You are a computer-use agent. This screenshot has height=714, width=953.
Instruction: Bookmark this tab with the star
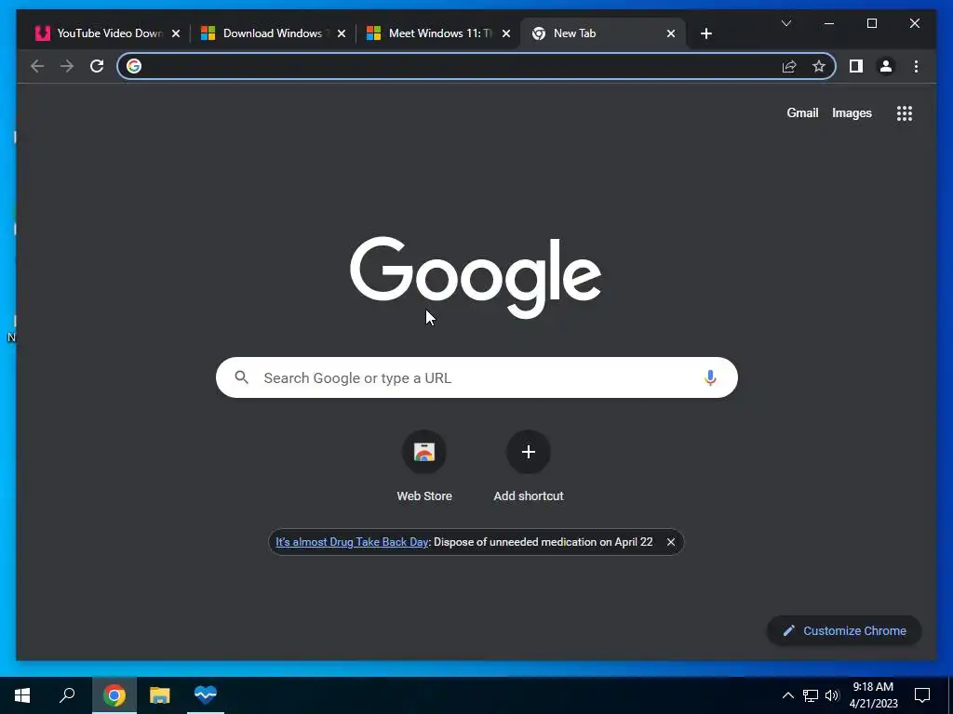point(819,66)
